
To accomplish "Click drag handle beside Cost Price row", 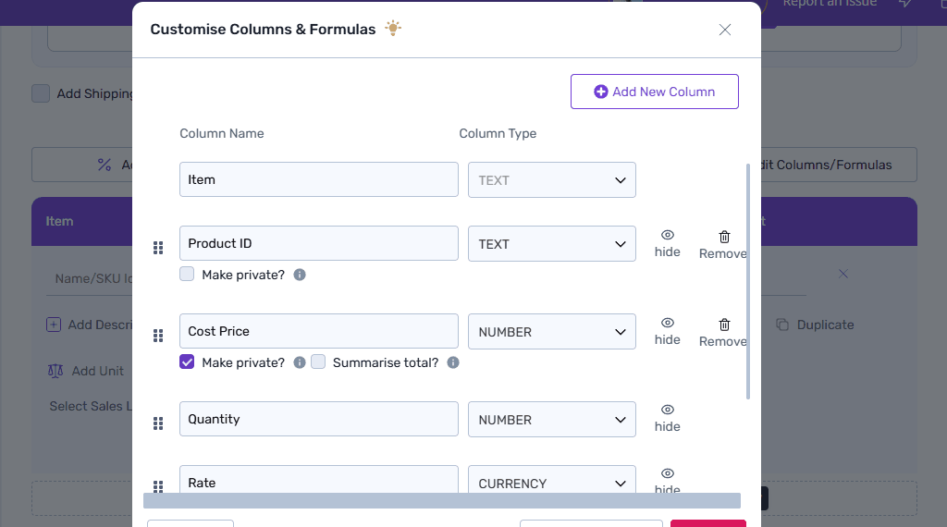I will point(158,336).
